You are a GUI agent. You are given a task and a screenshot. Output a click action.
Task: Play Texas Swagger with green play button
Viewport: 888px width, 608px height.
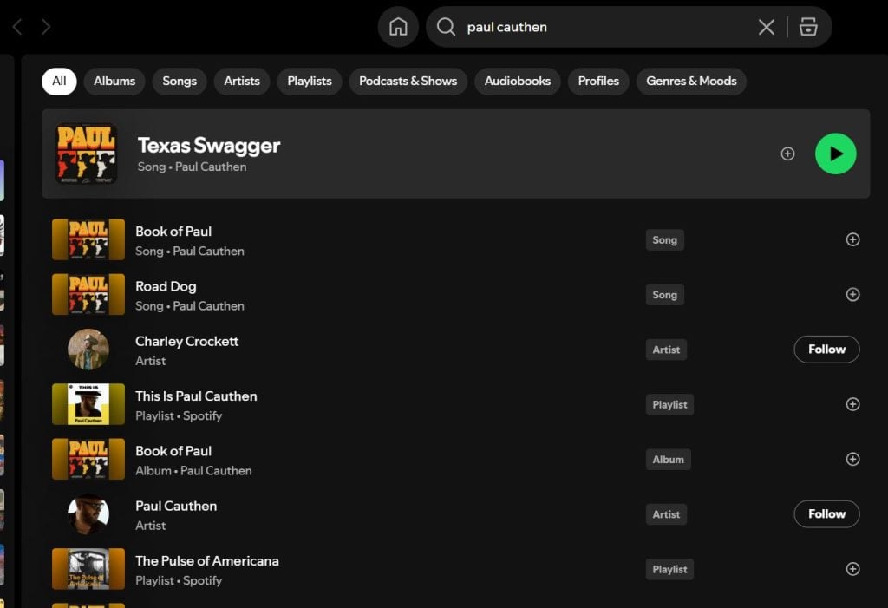point(835,154)
